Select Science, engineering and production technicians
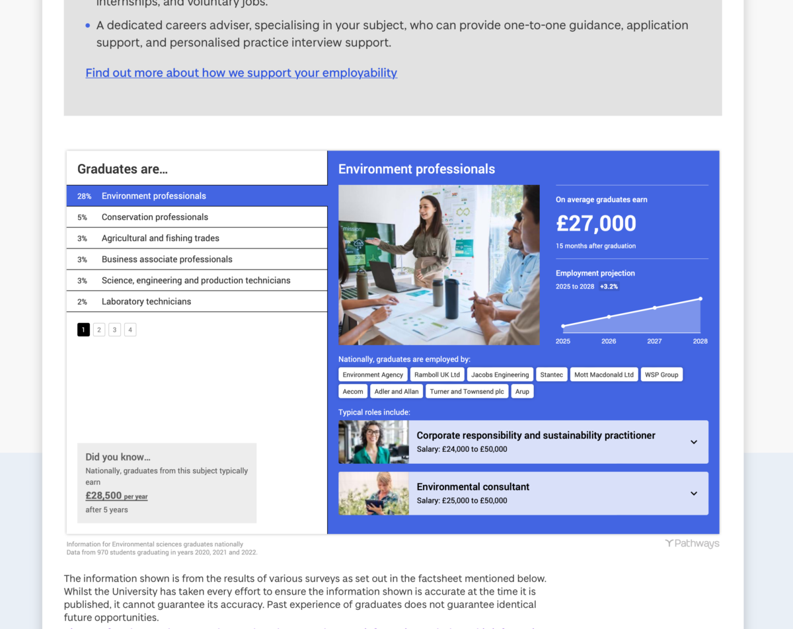Screen dimensions: 793x629 coord(197,281)
